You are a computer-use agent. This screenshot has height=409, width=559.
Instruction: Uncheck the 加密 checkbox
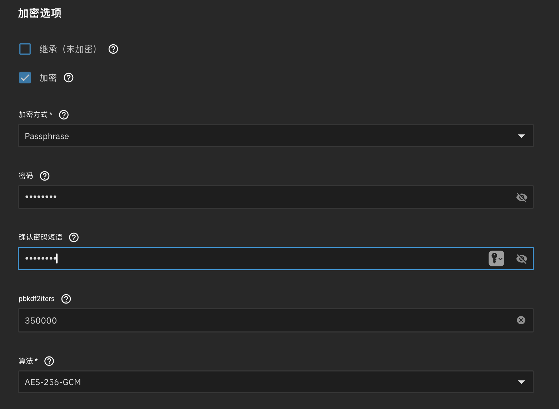25,78
